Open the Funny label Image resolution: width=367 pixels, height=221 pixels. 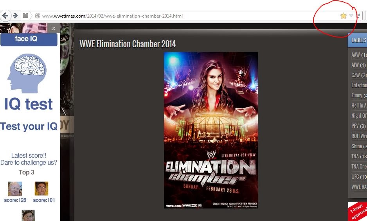(x=359, y=95)
